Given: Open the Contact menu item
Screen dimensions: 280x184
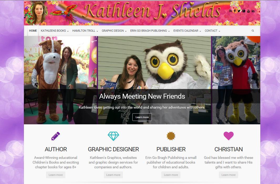Looking at the screenshot, I should click(x=212, y=31).
